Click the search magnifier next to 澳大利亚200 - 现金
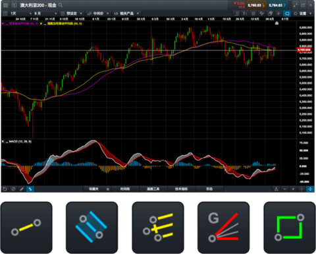The image size is (316, 254). click(x=61, y=5)
